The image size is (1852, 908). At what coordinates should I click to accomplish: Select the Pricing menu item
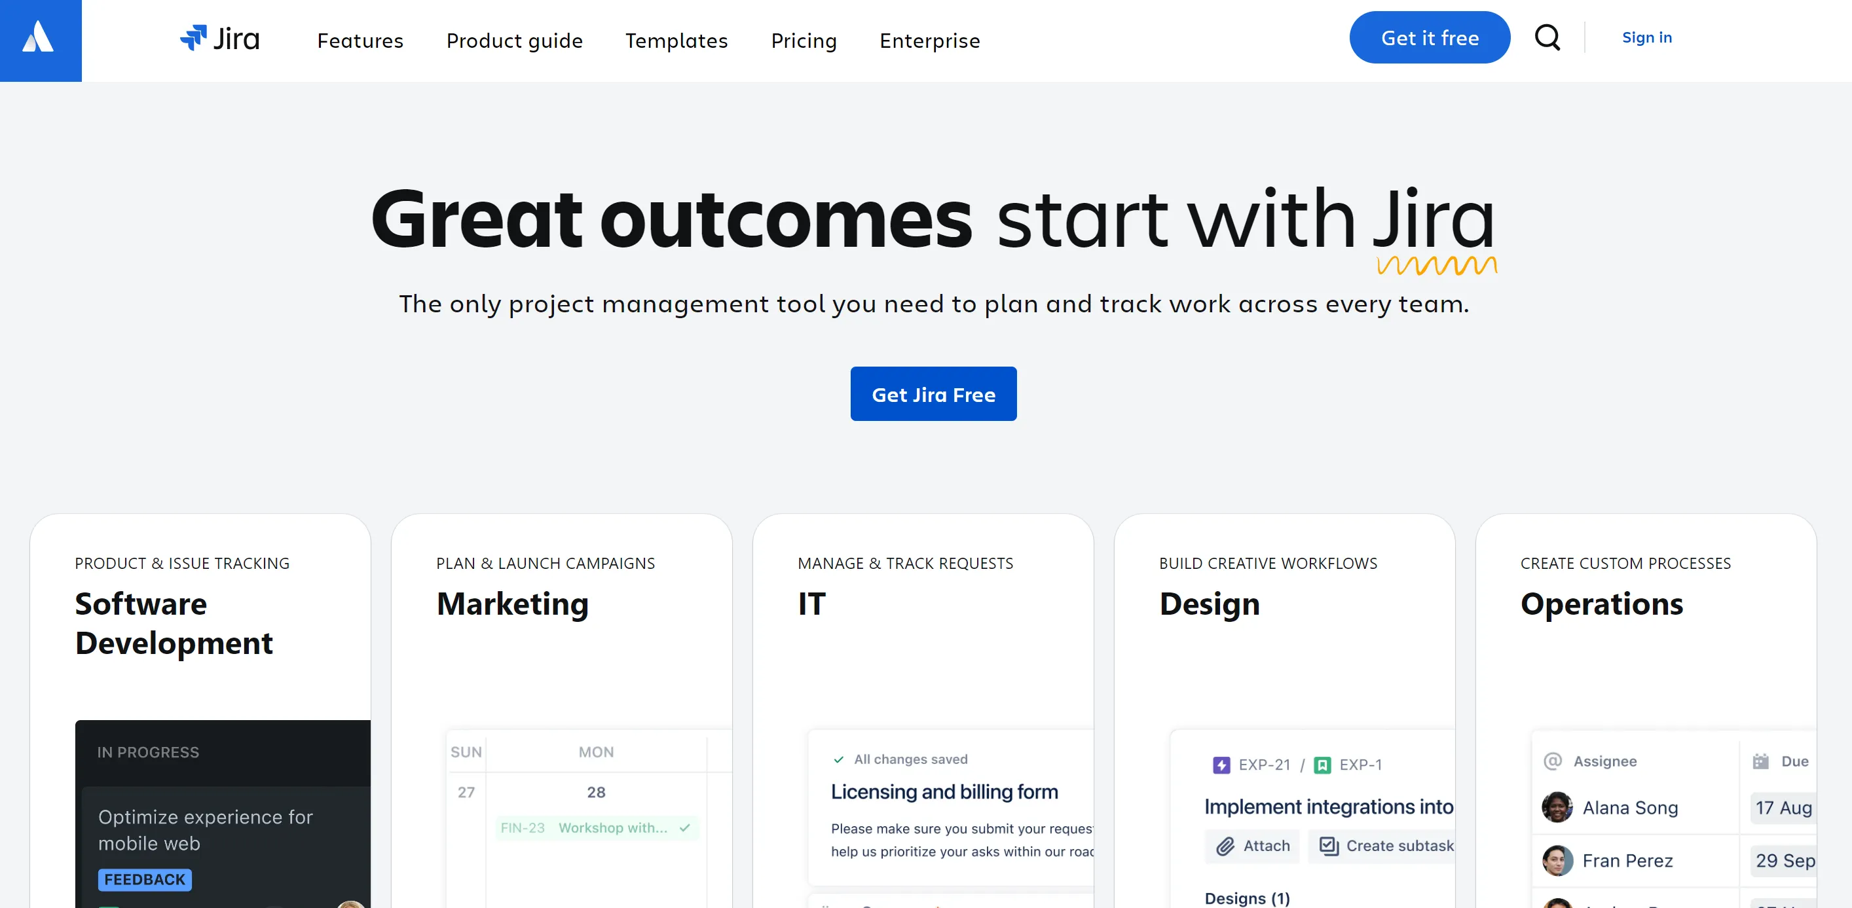click(x=804, y=39)
